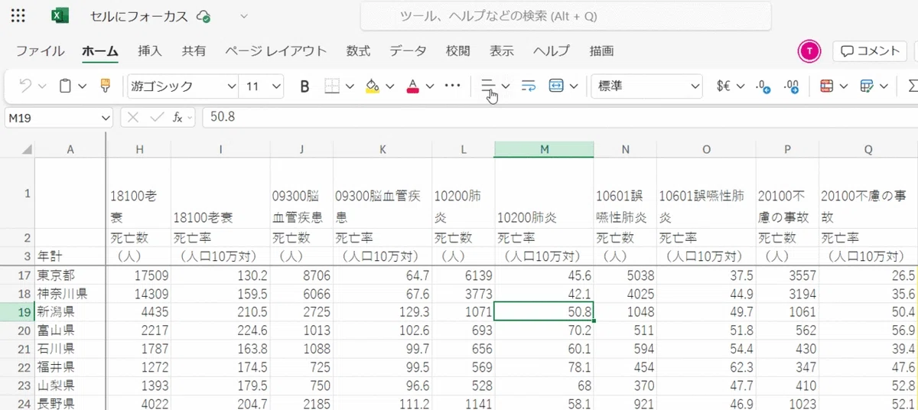
Task: Click the コメント button
Action: click(x=870, y=51)
